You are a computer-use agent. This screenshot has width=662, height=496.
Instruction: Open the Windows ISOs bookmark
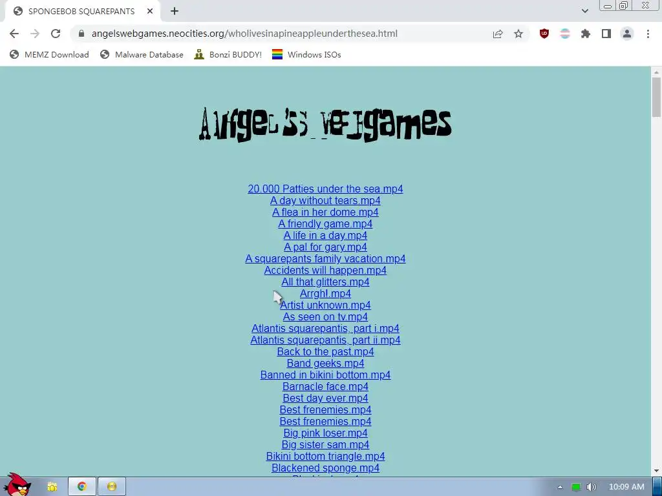(306, 54)
